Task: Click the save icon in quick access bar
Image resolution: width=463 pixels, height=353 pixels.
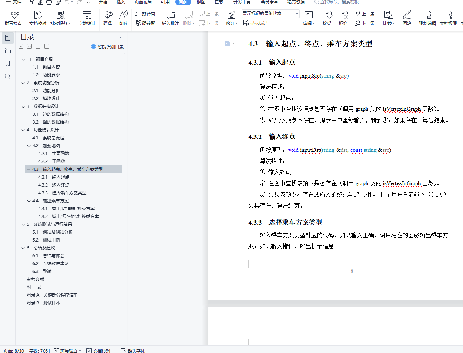Action: tap(31, 2)
